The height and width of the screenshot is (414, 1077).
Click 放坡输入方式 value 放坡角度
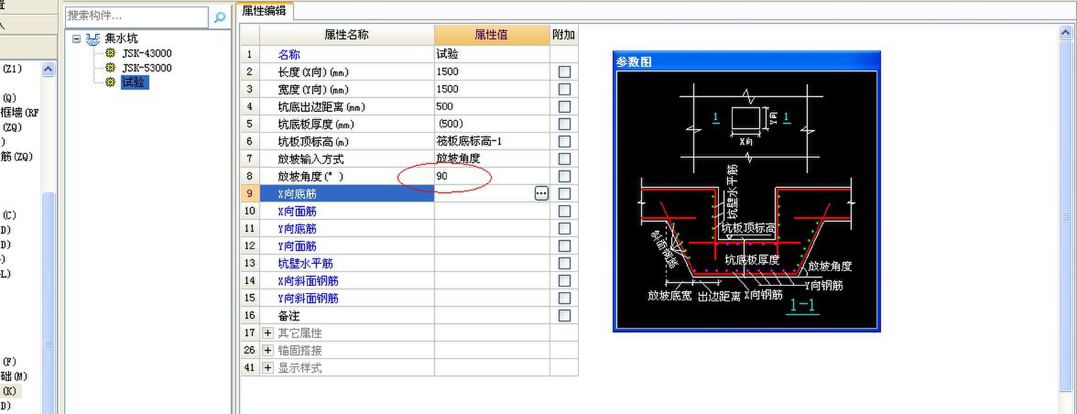coord(492,159)
